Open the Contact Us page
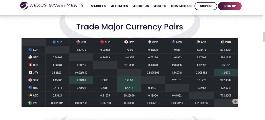 [x=181, y=6]
